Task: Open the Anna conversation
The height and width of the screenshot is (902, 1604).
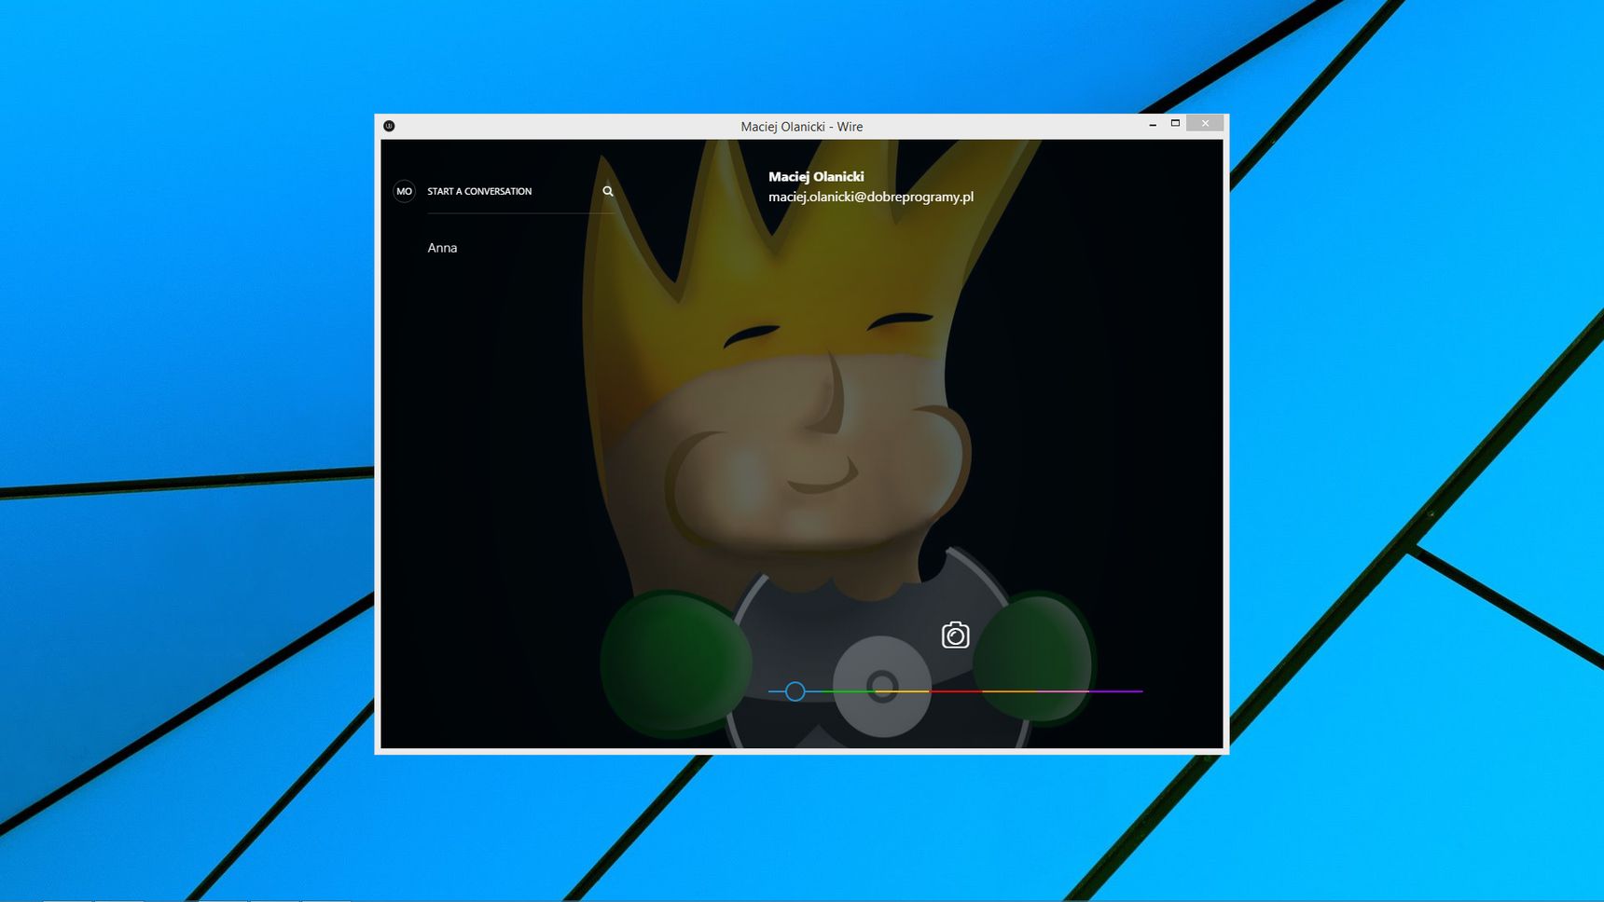Action: click(442, 248)
